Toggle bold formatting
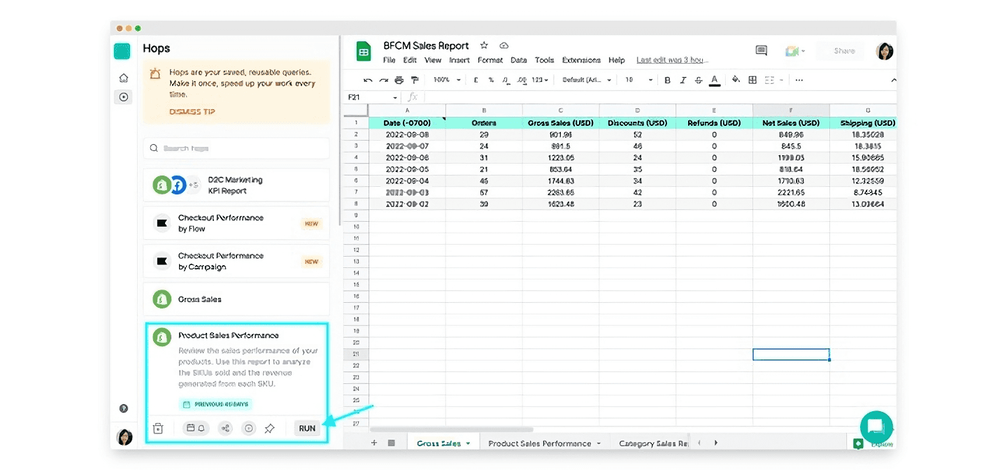 coord(667,80)
